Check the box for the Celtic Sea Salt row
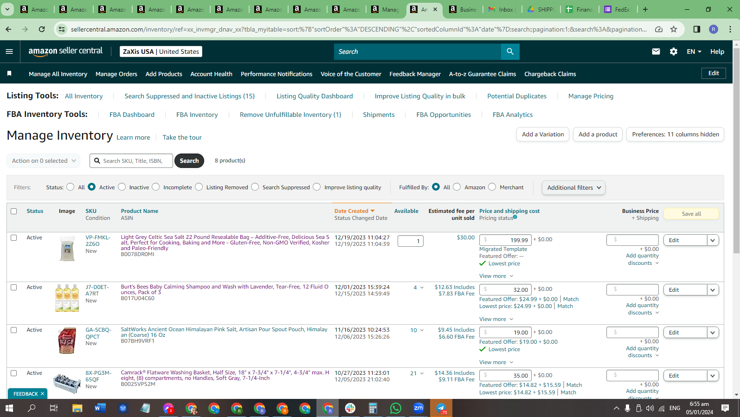Image resolution: width=740 pixels, height=417 pixels. [14, 237]
